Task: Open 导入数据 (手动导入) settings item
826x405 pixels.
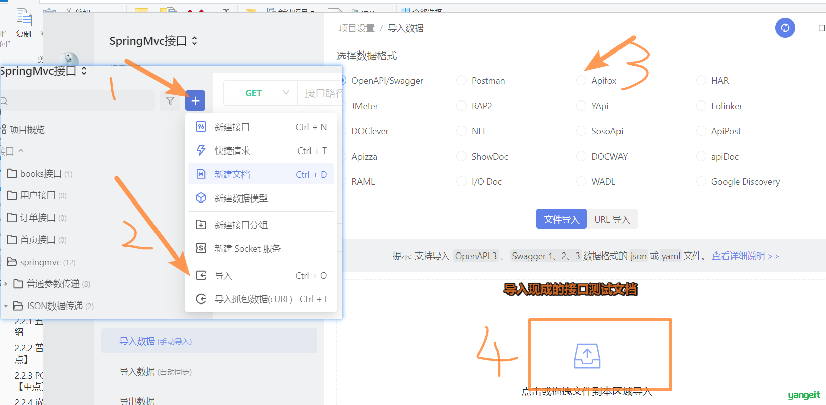Action: click(x=209, y=341)
